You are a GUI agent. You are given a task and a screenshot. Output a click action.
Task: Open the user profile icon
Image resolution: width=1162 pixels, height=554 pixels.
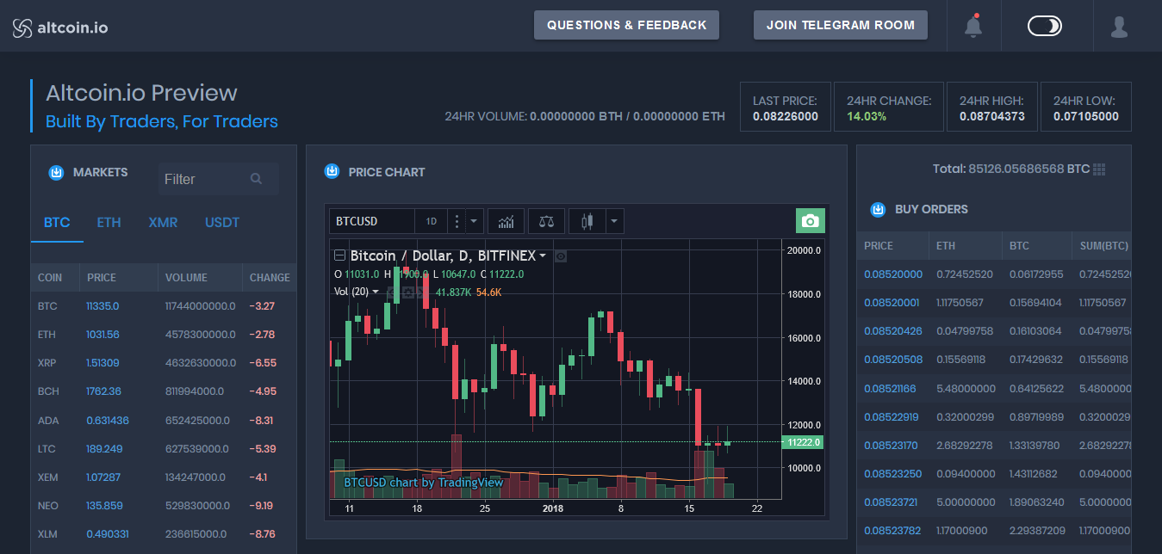(x=1119, y=27)
